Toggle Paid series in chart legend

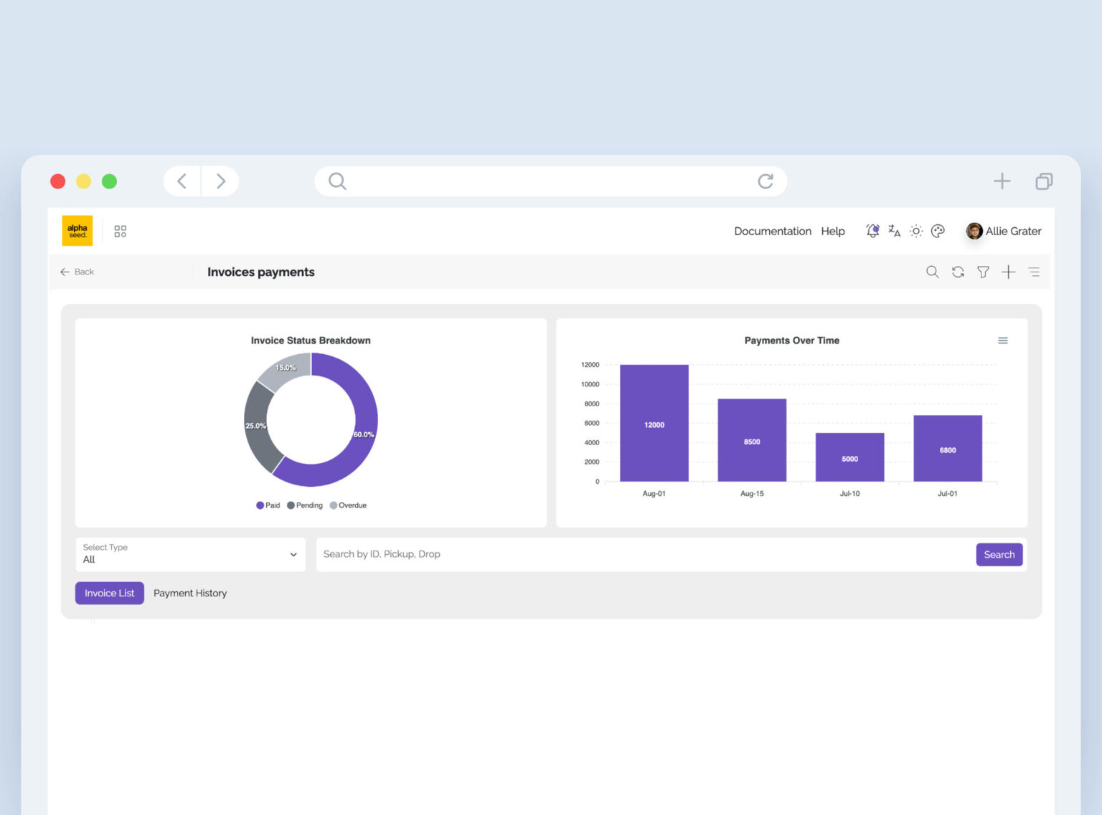pos(268,505)
